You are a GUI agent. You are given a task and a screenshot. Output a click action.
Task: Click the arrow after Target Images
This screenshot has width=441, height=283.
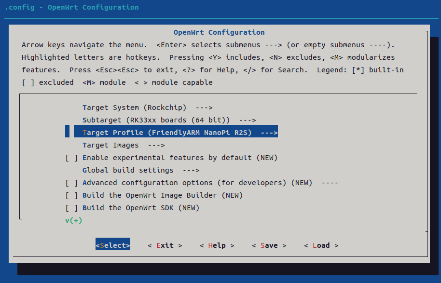click(156, 145)
